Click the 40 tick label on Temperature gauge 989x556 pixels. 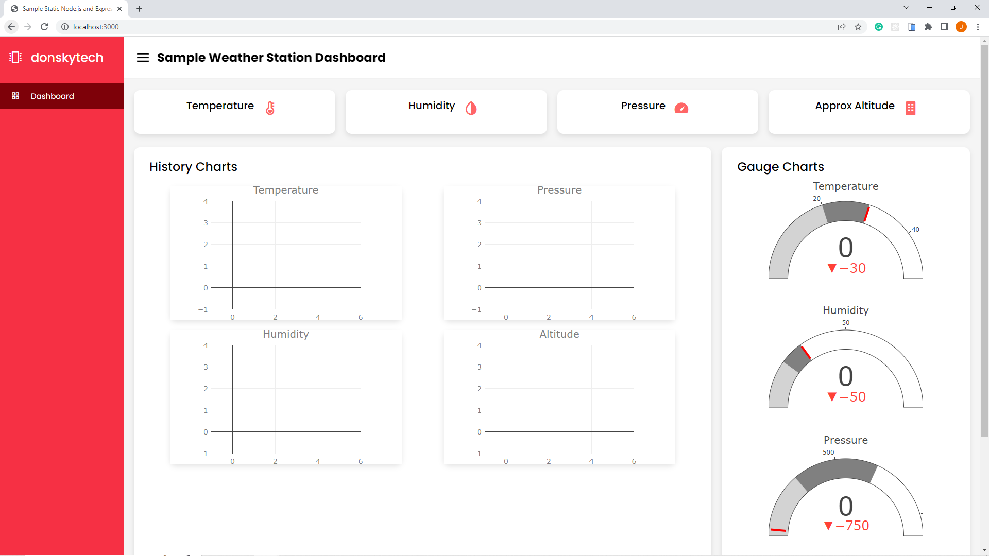pos(915,230)
